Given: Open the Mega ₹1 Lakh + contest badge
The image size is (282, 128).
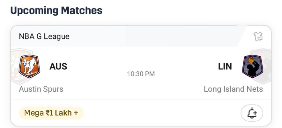Looking at the screenshot, I should click(51, 113).
